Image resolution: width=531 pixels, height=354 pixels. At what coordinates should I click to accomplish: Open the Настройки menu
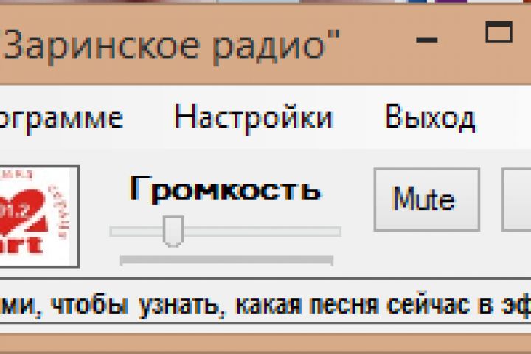[254, 117]
